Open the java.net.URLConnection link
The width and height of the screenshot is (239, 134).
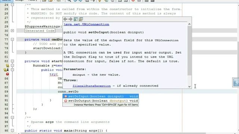86,24
